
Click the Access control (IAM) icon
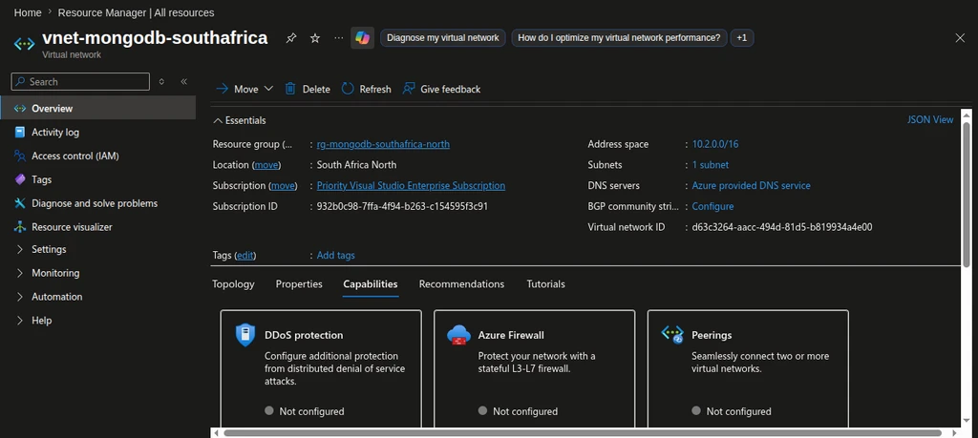20,156
